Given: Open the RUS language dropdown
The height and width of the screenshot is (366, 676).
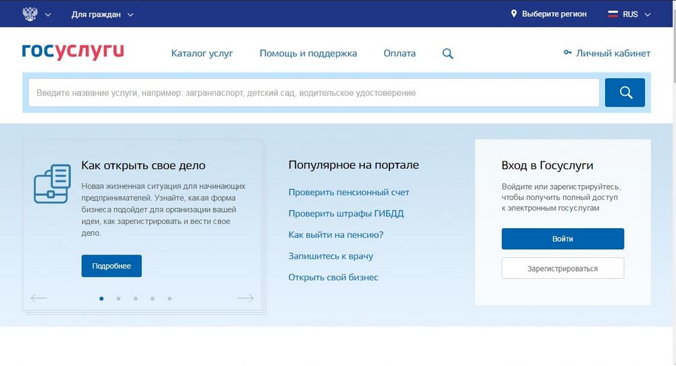Looking at the screenshot, I should (636, 14).
